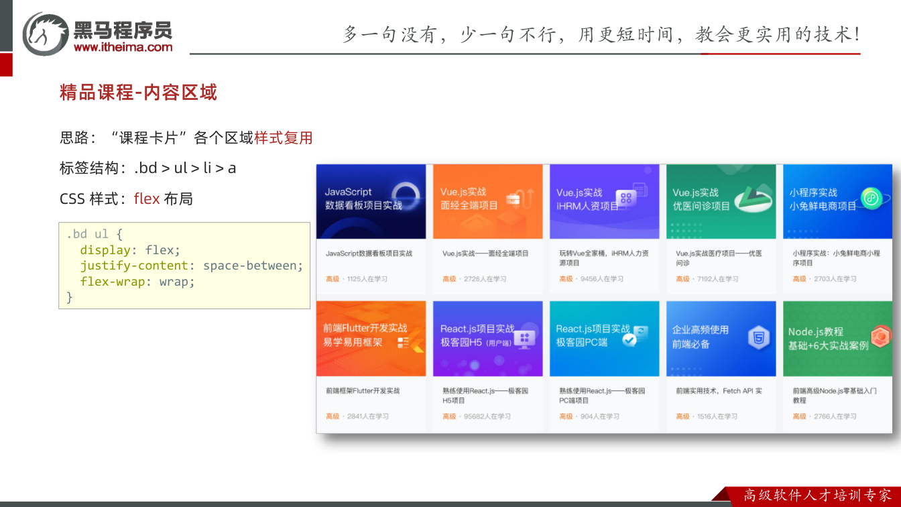This screenshot has width=901, height=507.
Task: Click the text 2726人在学习
Action: coord(485,279)
